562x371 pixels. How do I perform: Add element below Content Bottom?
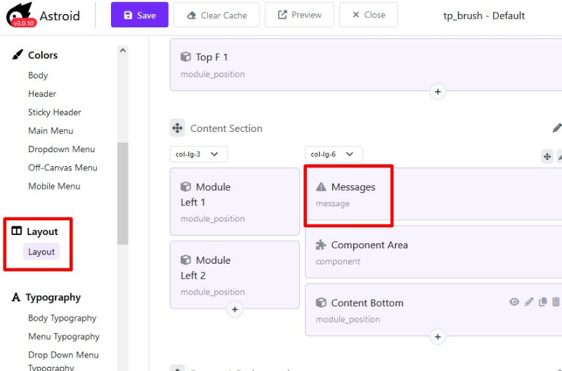click(x=438, y=337)
